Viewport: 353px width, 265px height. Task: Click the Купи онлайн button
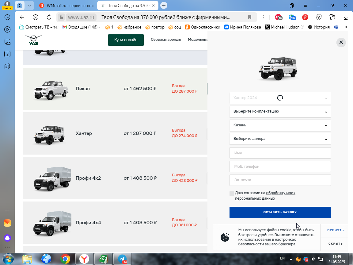pyautogui.click(x=126, y=40)
